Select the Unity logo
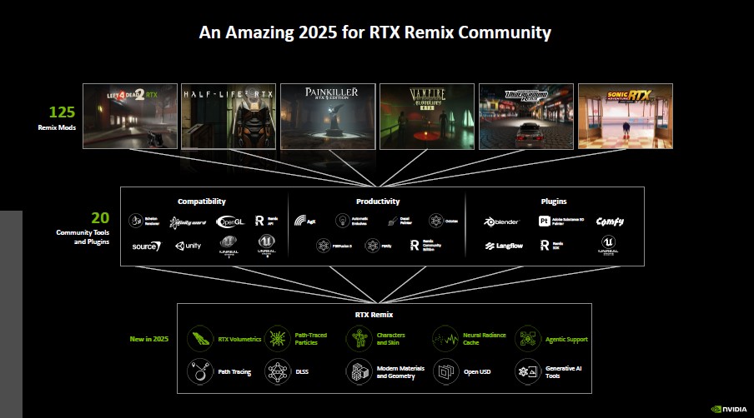The height and width of the screenshot is (418, 754). coord(188,246)
